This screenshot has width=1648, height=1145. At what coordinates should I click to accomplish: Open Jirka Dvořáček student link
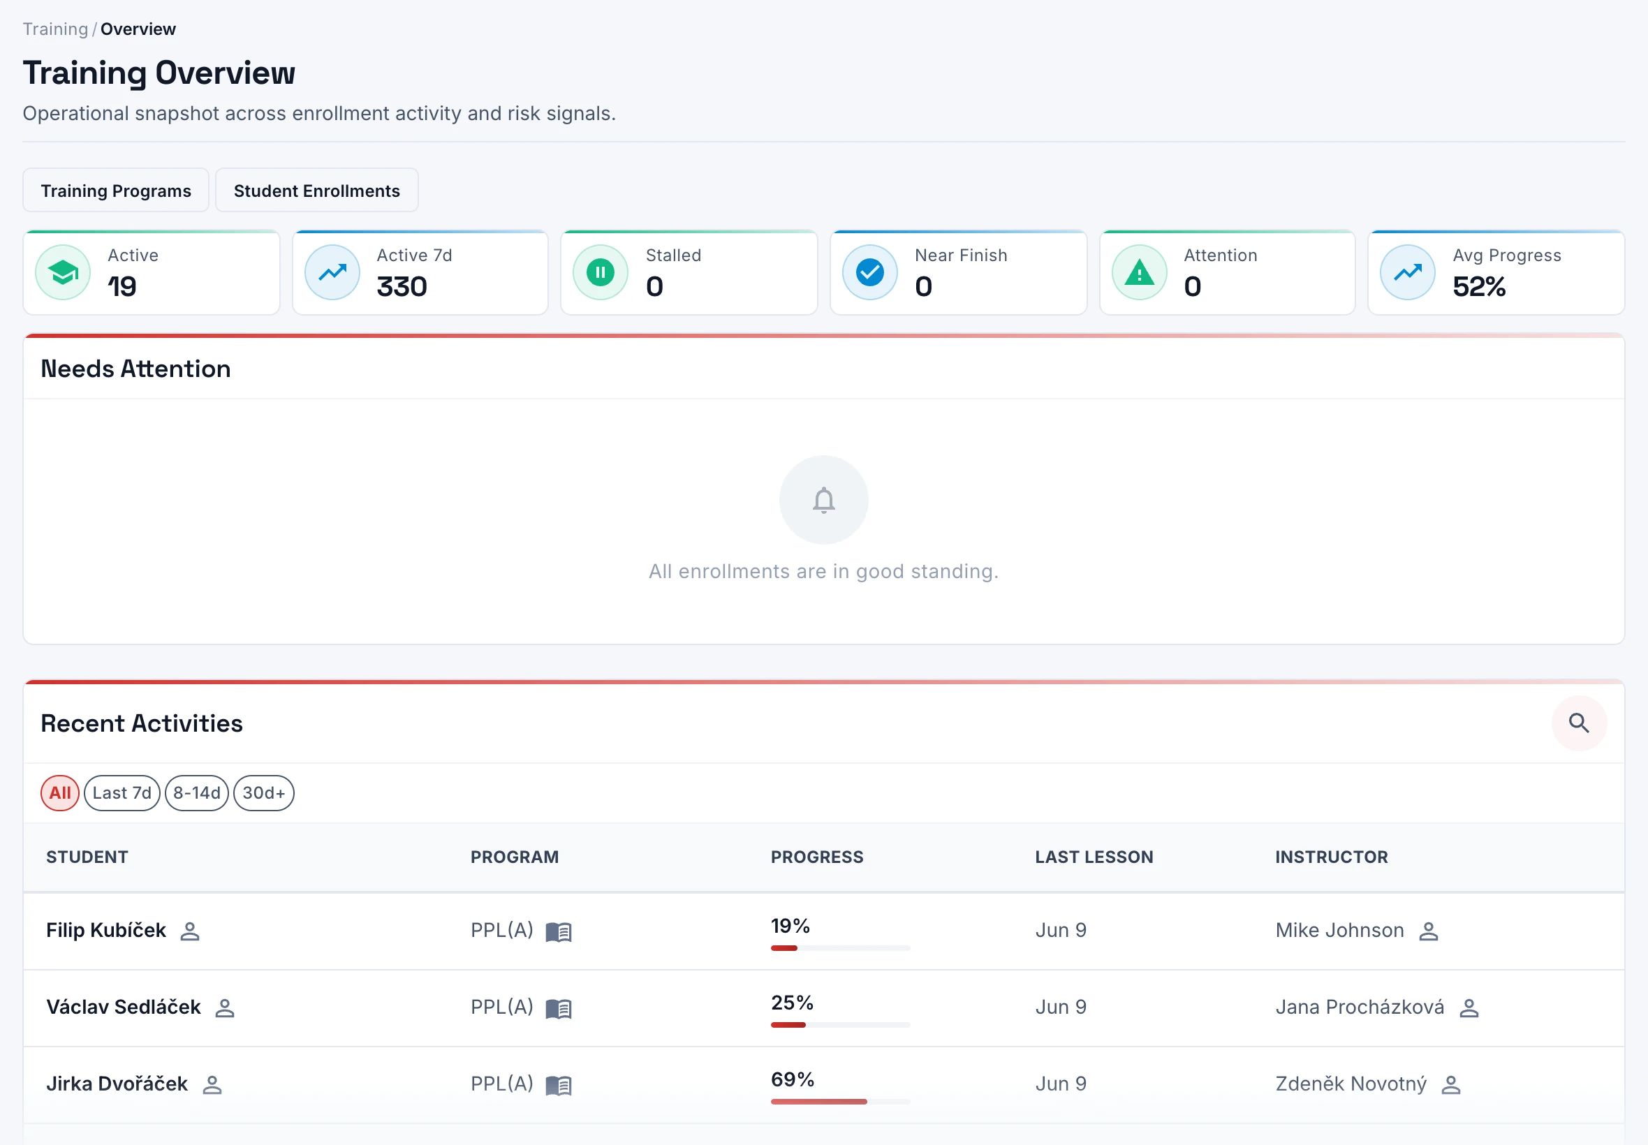pos(117,1084)
